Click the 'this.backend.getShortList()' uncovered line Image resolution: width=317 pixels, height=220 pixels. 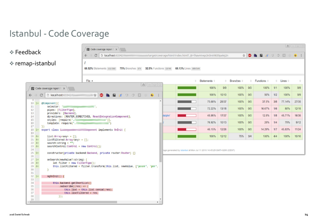click(67, 183)
